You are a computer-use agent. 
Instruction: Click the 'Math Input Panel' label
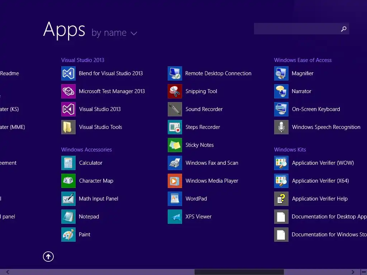pos(98,199)
